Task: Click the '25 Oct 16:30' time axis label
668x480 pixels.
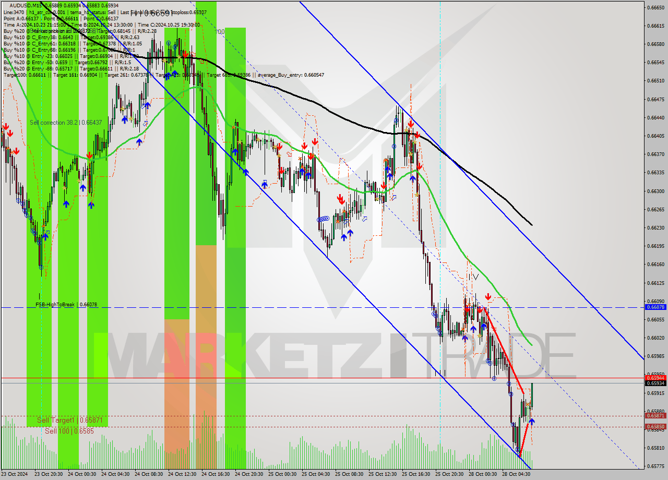Action: pos(416,474)
